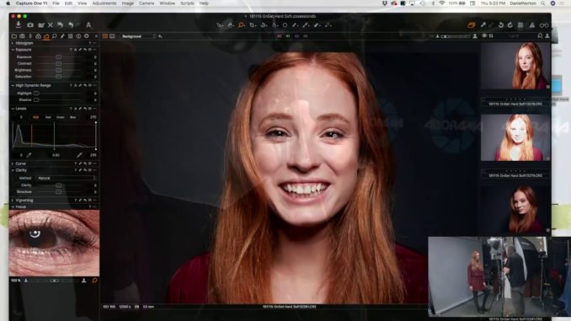Adjust the Contrast slider handle

(x=58, y=63)
